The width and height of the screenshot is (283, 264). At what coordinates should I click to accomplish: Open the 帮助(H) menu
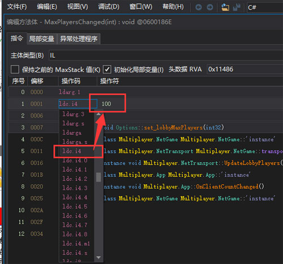173,7
